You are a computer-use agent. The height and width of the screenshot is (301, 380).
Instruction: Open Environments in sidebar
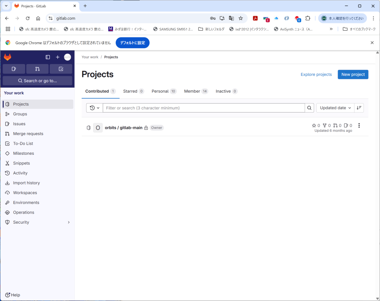coord(38,203)
